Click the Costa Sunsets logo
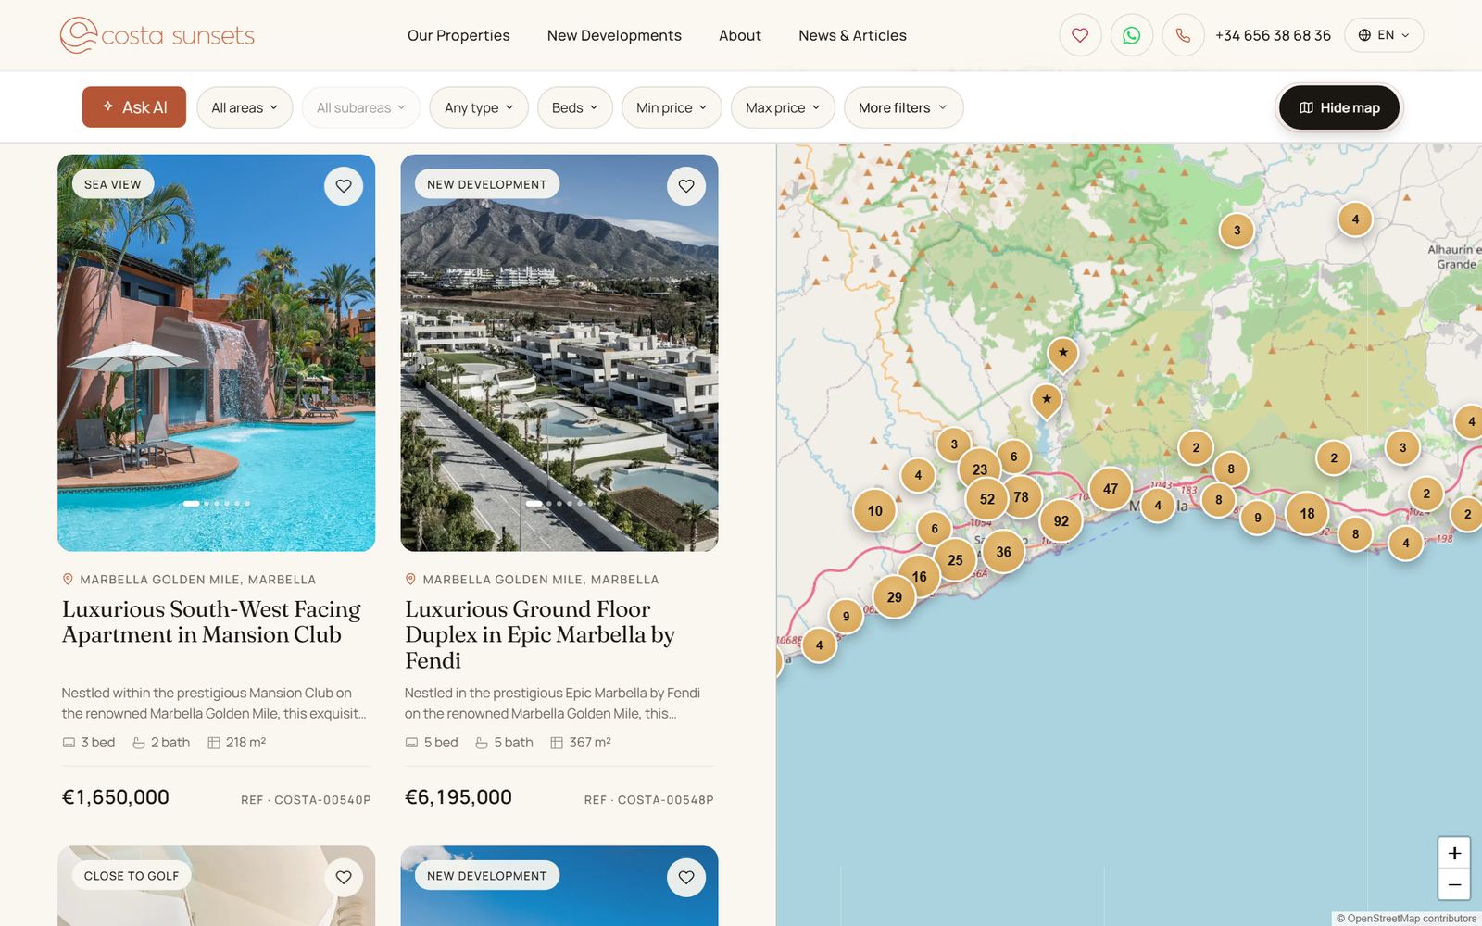1482x926 pixels. pyautogui.click(x=157, y=35)
